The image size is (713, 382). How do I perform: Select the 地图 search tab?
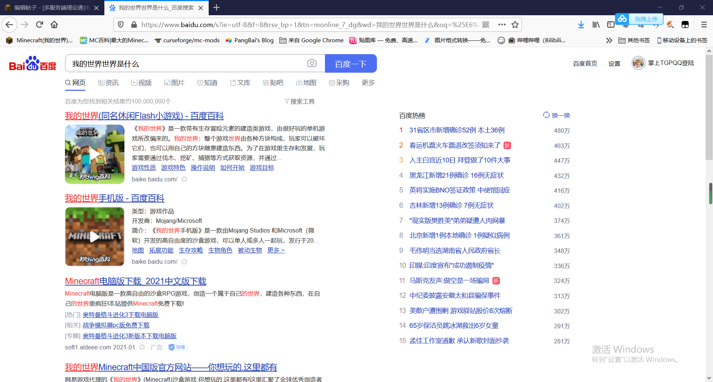[306, 83]
